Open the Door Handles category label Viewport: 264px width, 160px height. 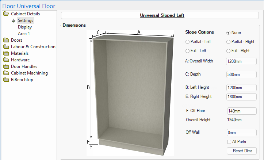(x=24, y=66)
